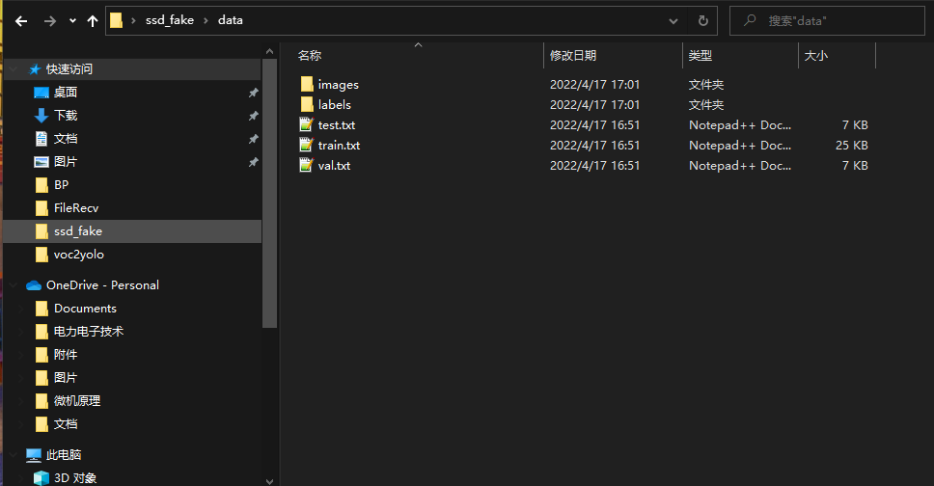Select the train.txt Notepad++ file icon
Screen dimensions: 934x486
(x=306, y=145)
